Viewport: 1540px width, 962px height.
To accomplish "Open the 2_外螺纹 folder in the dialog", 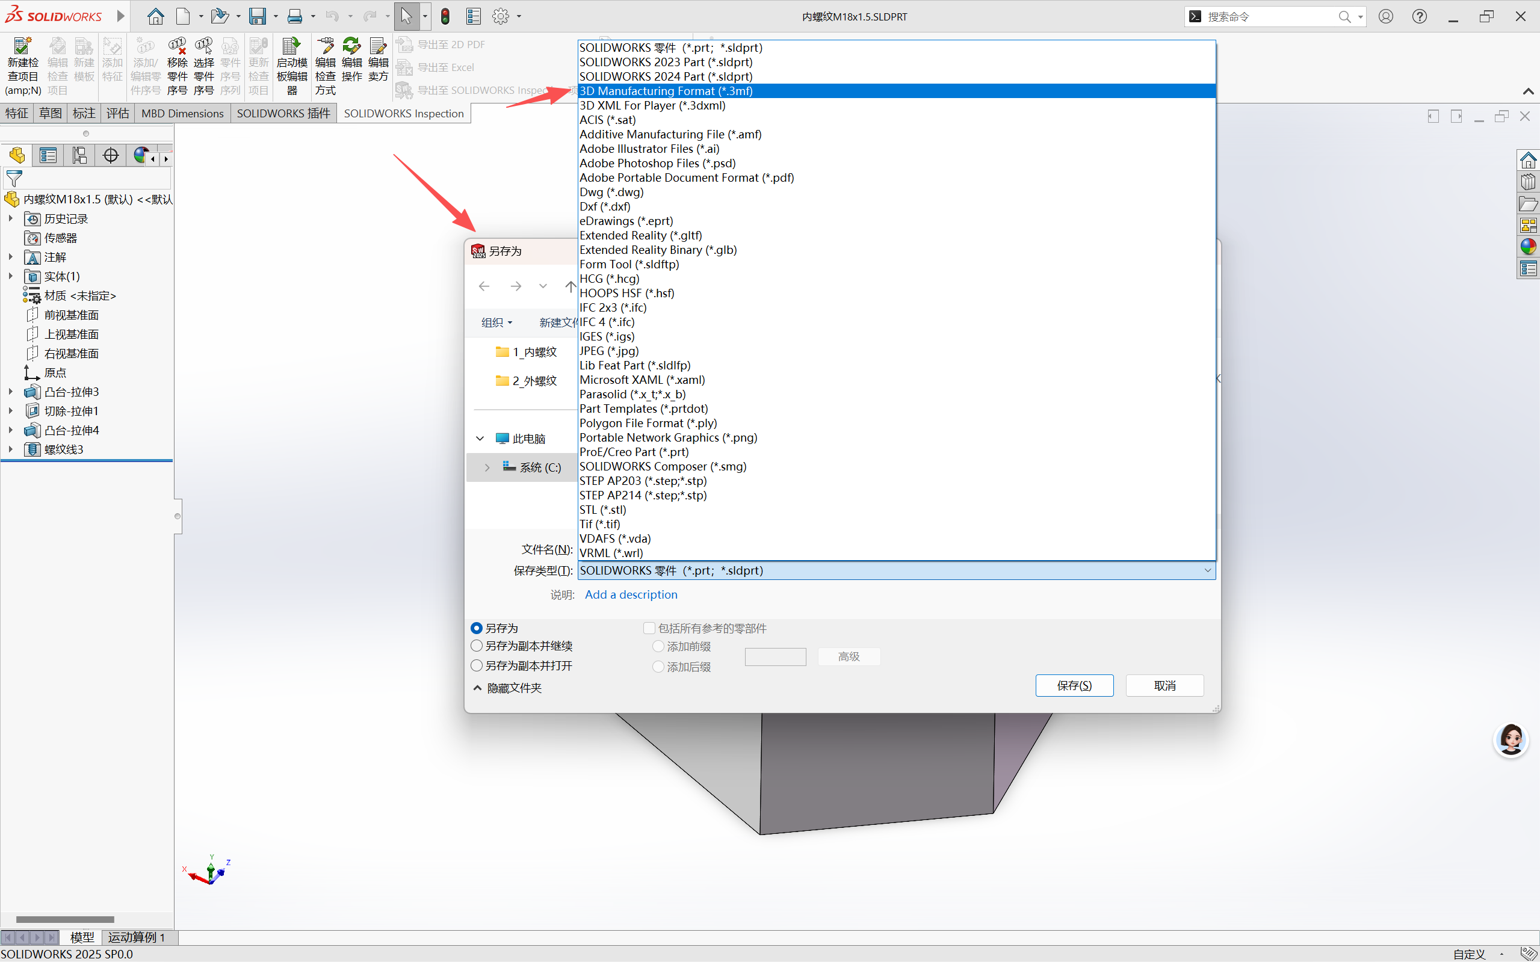I will 527,380.
